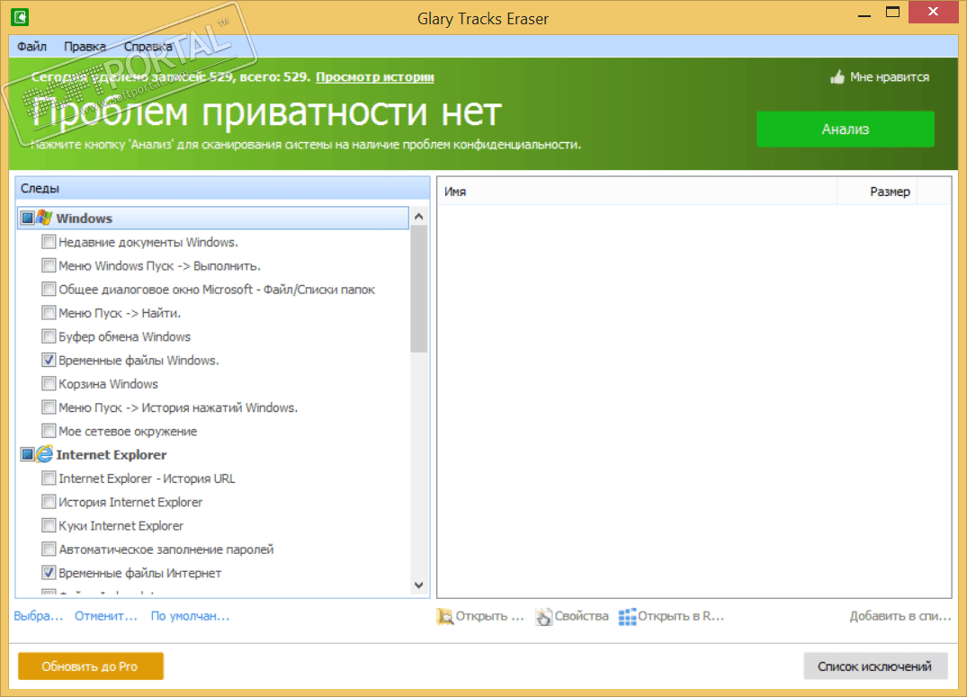Click the Открыть … file link
The width and height of the screenshot is (967, 697).
tap(489, 616)
